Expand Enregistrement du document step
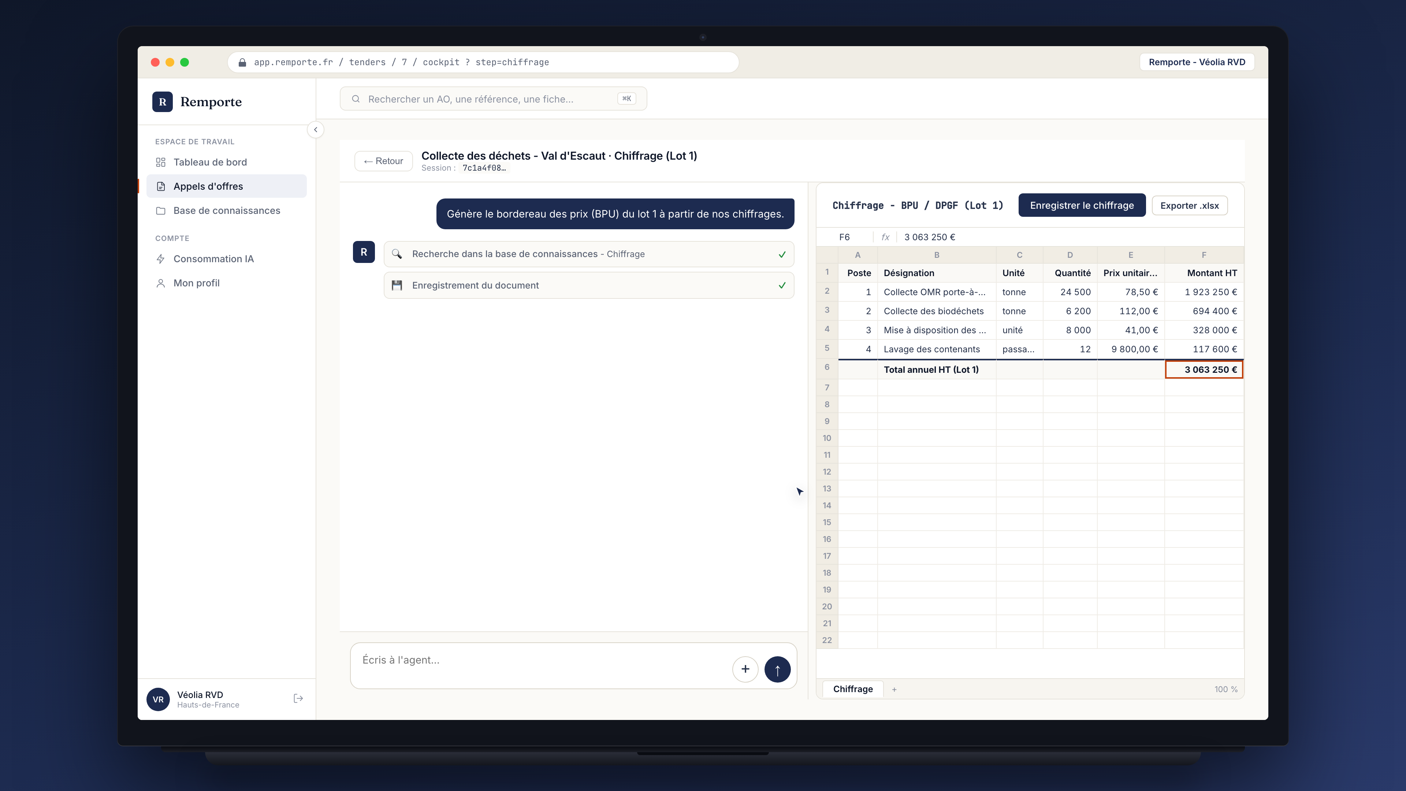 (x=588, y=286)
